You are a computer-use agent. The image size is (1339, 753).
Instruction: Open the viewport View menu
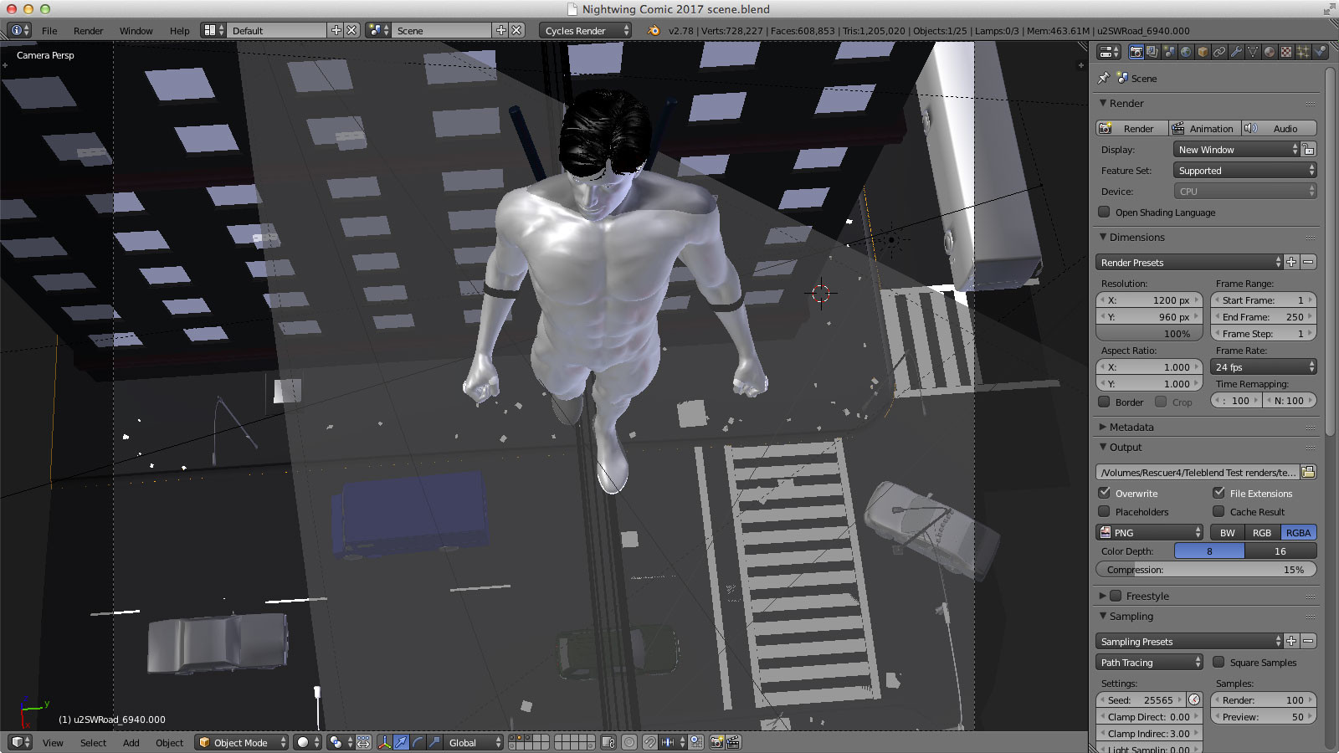point(53,742)
